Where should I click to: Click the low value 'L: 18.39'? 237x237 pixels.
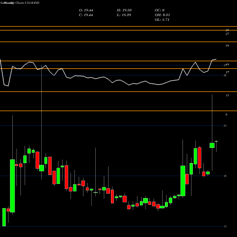124,15
